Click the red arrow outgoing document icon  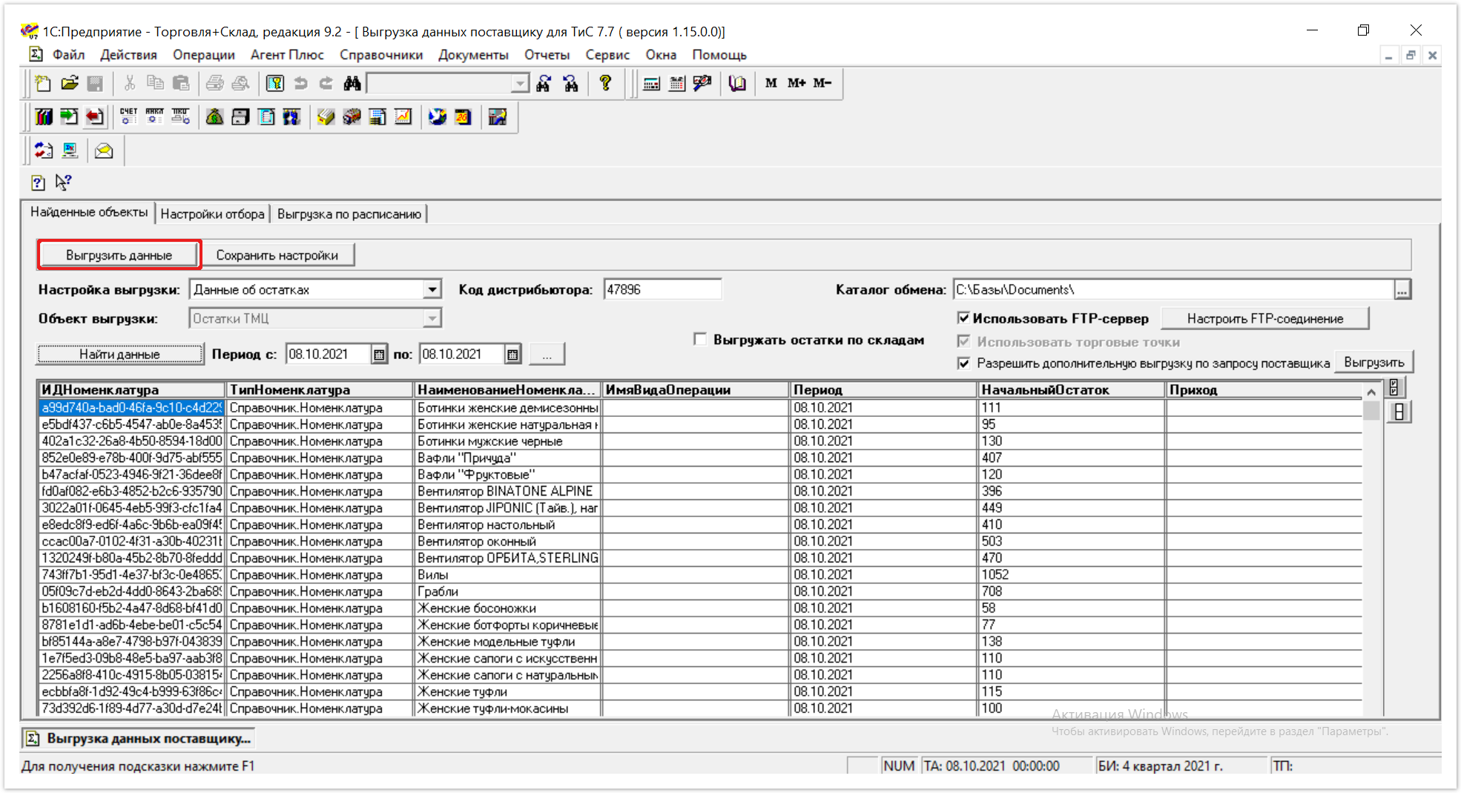(x=94, y=116)
